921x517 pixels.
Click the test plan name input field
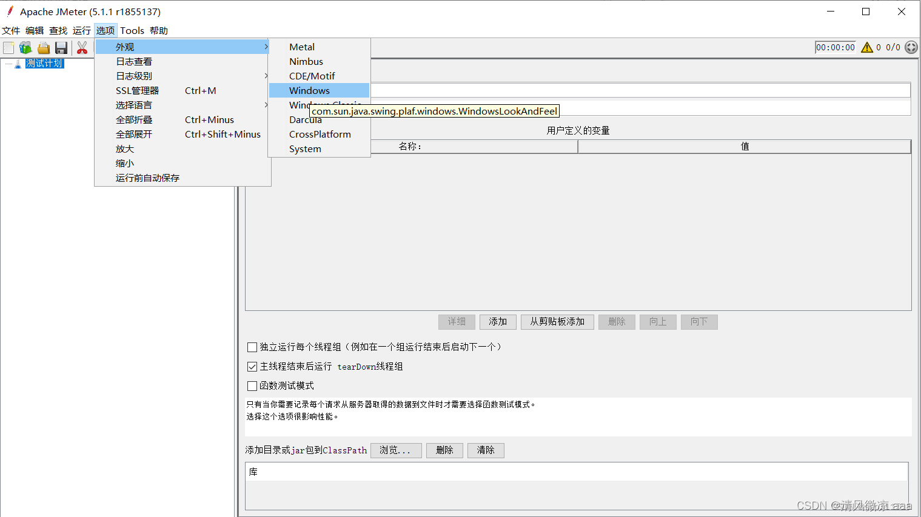[x=640, y=90]
